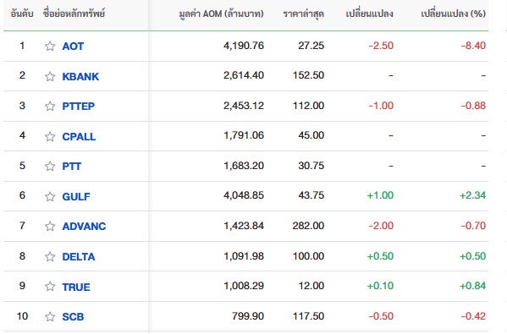Image resolution: width=507 pixels, height=334 pixels.
Task: Star the ADVANC stock
Action: pyautogui.click(x=50, y=226)
